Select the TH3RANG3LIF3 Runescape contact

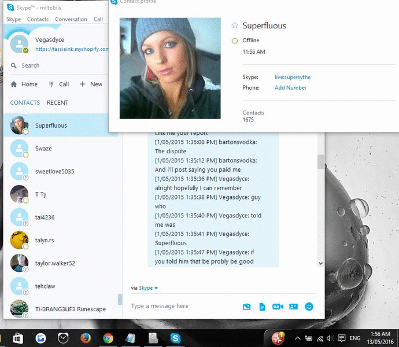click(61, 308)
